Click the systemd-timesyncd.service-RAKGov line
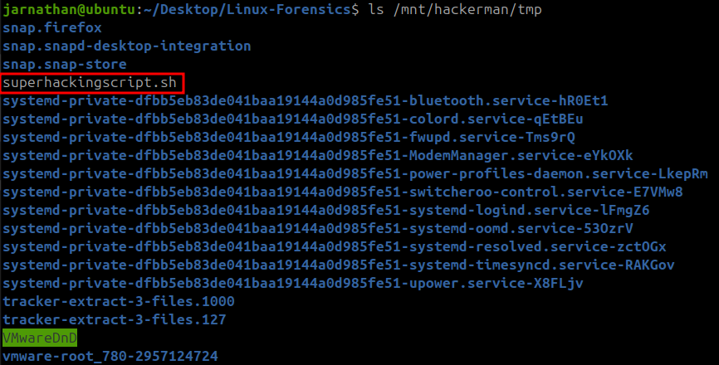 pos(339,265)
